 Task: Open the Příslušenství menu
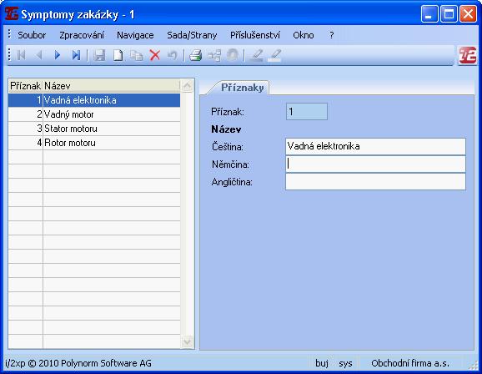click(x=255, y=35)
